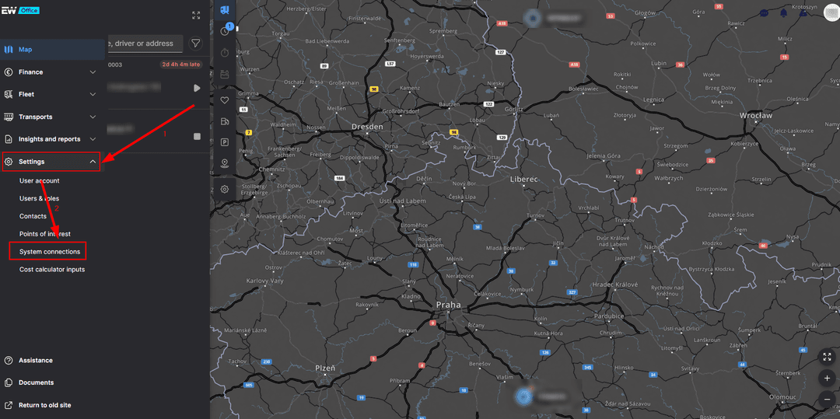Viewport: 840px width, 419px height.
Task: Open Cost calculator inputs page
Action: tap(52, 270)
